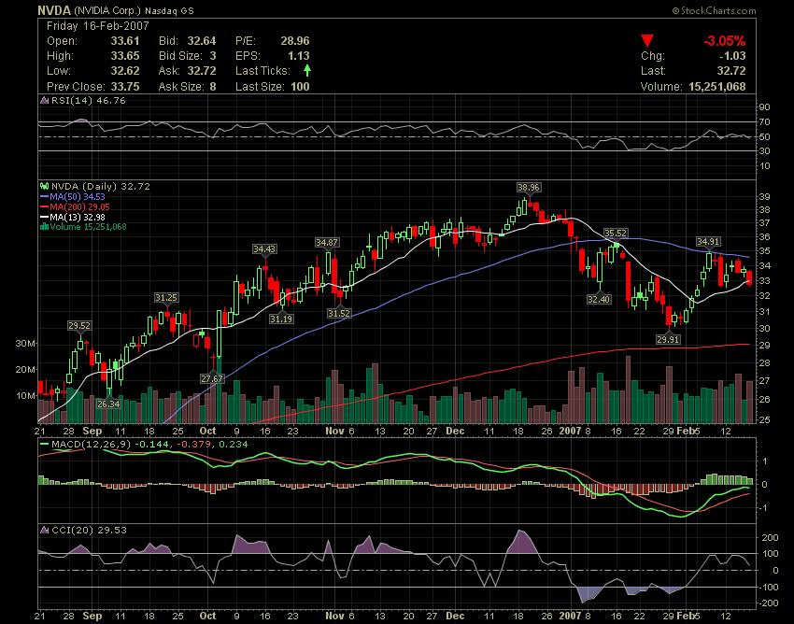Click the (NVIDIA Corp.) company name
This screenshot has width=794, height=624.
pyautogui.click(x=107, y=10)
